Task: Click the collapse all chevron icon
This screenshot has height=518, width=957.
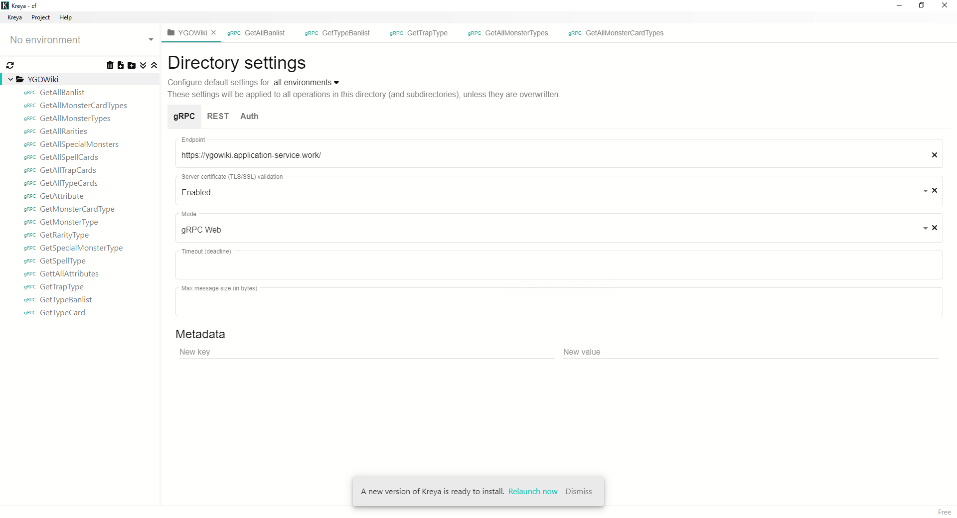Action: tap(154, 65)
